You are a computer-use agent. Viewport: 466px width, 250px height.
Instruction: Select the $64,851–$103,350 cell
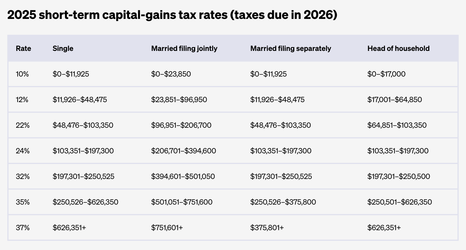pos(397,125)
